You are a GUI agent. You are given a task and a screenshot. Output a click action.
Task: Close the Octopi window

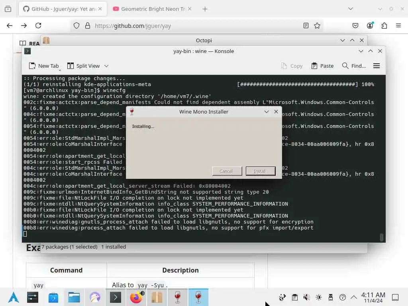(362, 40)
